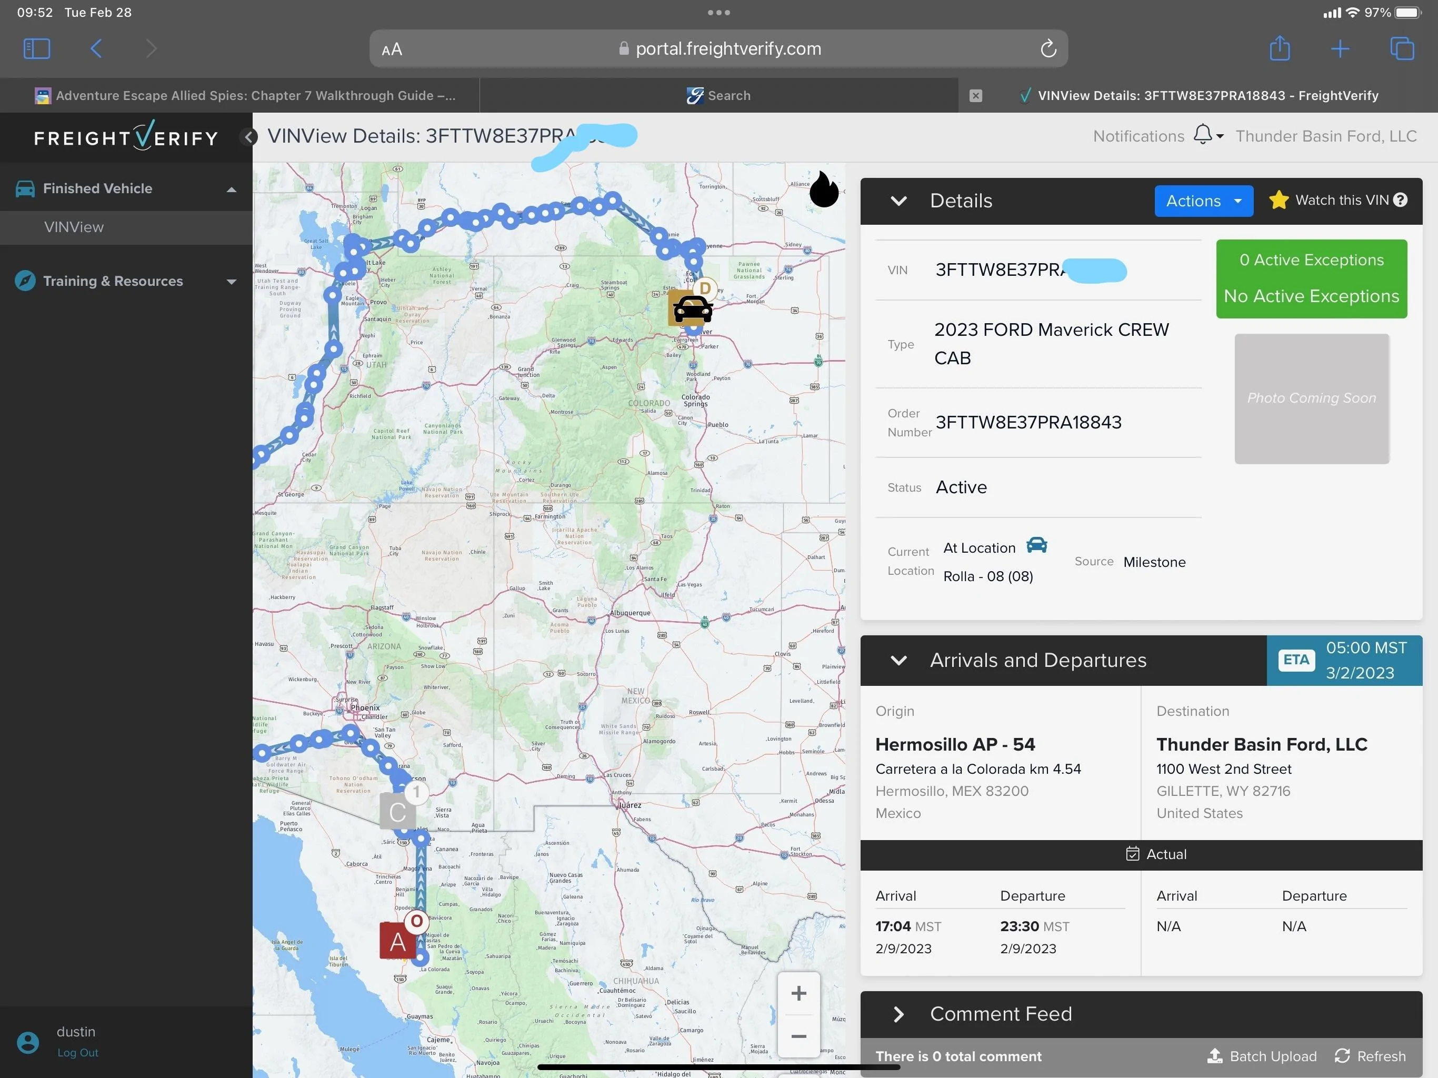Close the VINView Details tab
Viewport: 1438px width, 1078px height.
click(x=975, y=96)
